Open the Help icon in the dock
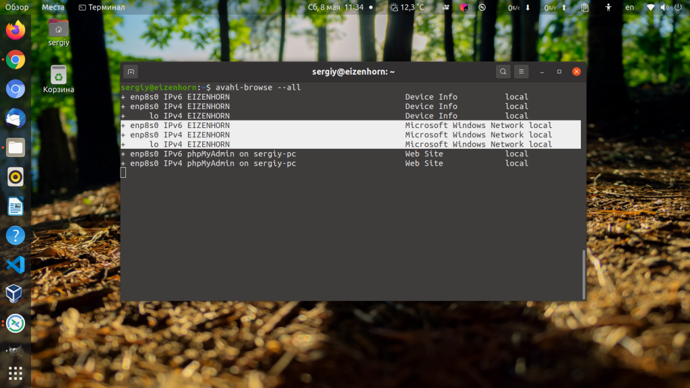 click(15, 235)
